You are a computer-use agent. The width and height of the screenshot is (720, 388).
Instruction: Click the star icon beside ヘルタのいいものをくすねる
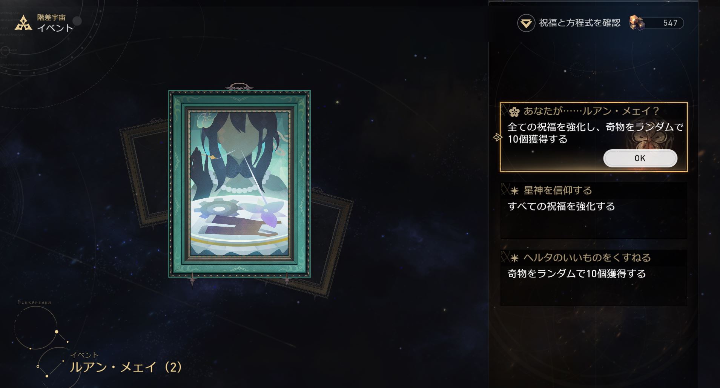[x=514, y=258]
